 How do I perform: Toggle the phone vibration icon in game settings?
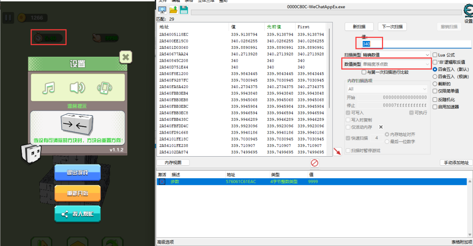(105, 88)
